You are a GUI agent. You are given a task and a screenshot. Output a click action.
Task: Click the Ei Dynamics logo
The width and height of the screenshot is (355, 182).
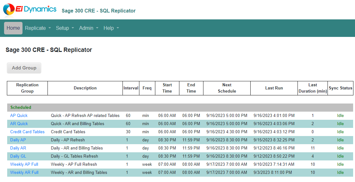coord(30,9)
